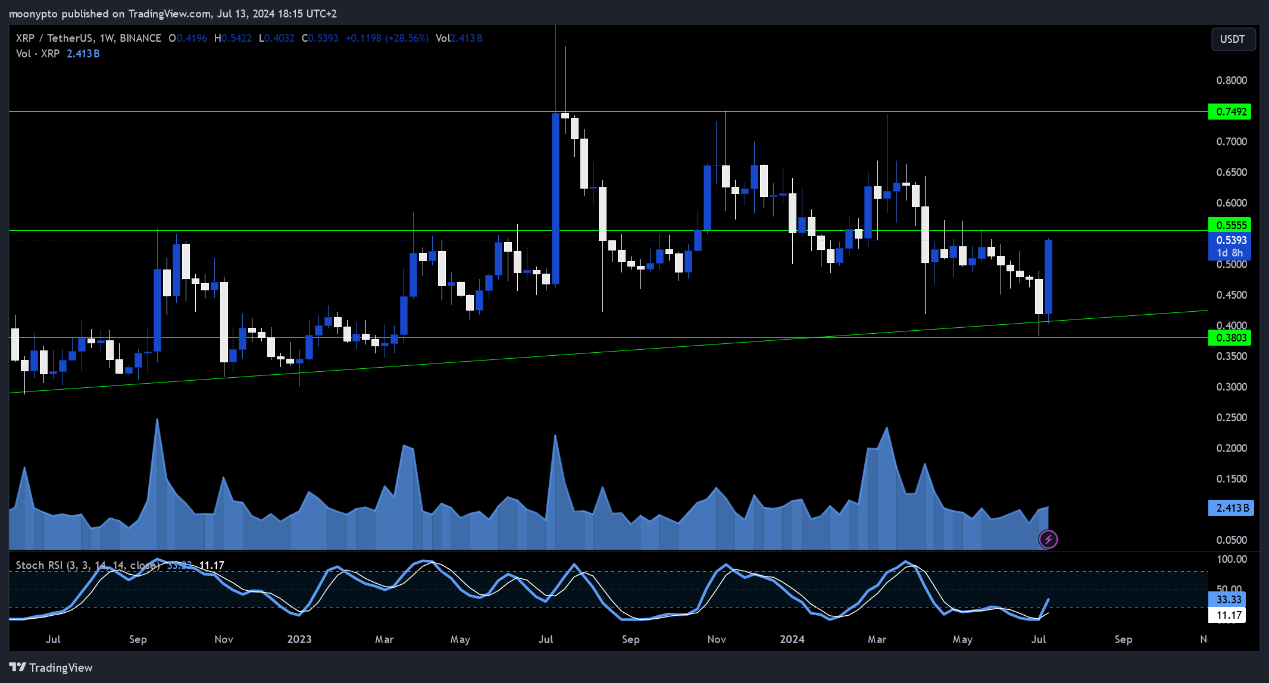The height and width of the screenshot is (683, 1269).
Task: Click the 2023 label on time axis
Action: coord(299,639)
